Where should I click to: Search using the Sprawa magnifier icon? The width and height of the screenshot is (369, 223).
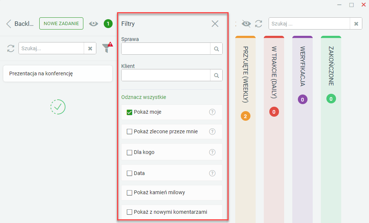click(x=216, y=48)
